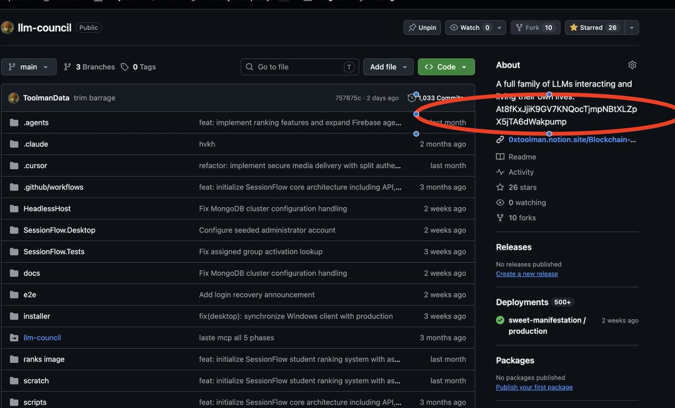Open the star lists dropdown arrow
675x408 pixels.
632,28
